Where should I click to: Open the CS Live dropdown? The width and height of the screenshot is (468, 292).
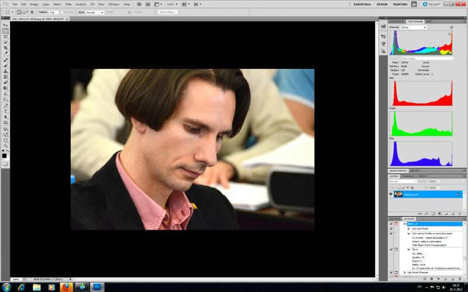(432, 4)
